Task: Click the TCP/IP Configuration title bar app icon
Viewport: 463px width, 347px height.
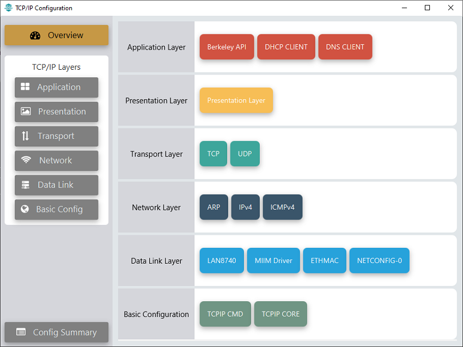Action: pos(8,8)
